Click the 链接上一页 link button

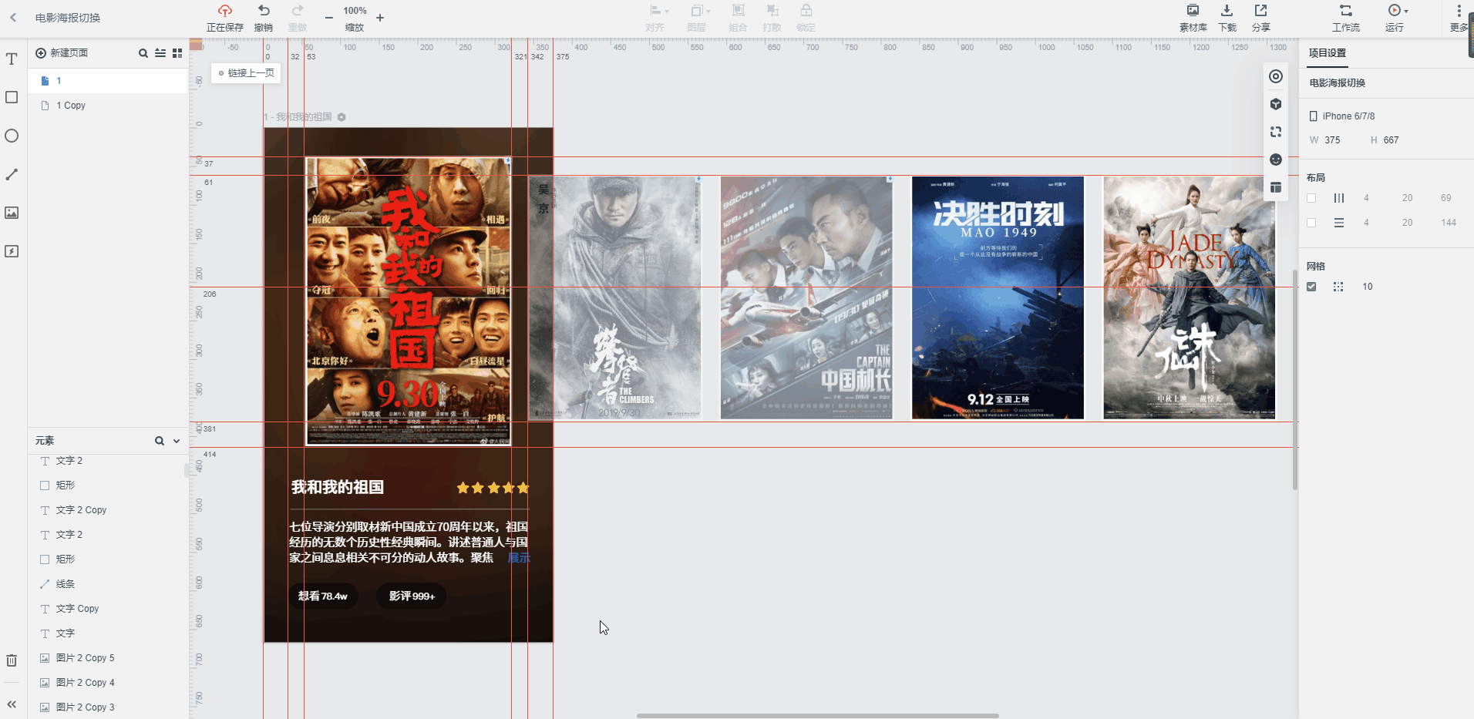[246, 73]
